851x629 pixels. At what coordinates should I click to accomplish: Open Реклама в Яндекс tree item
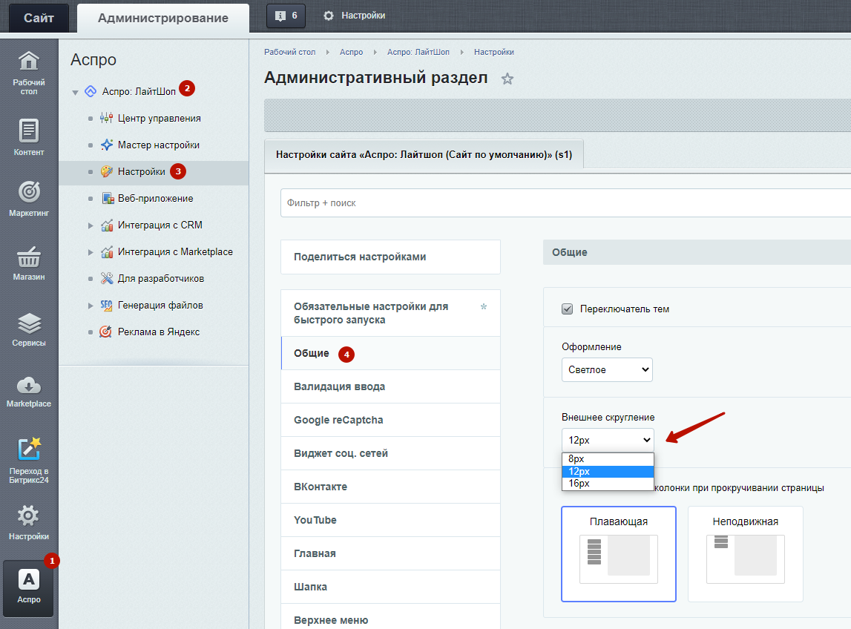click(x=159, y=332)
